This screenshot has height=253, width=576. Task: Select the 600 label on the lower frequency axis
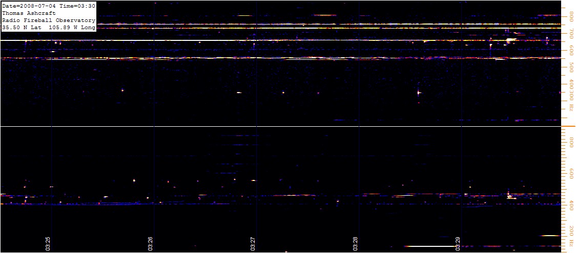[571, 173]
